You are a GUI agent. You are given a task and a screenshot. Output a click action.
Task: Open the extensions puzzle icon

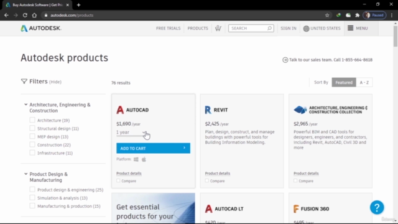tap(358, 15)
